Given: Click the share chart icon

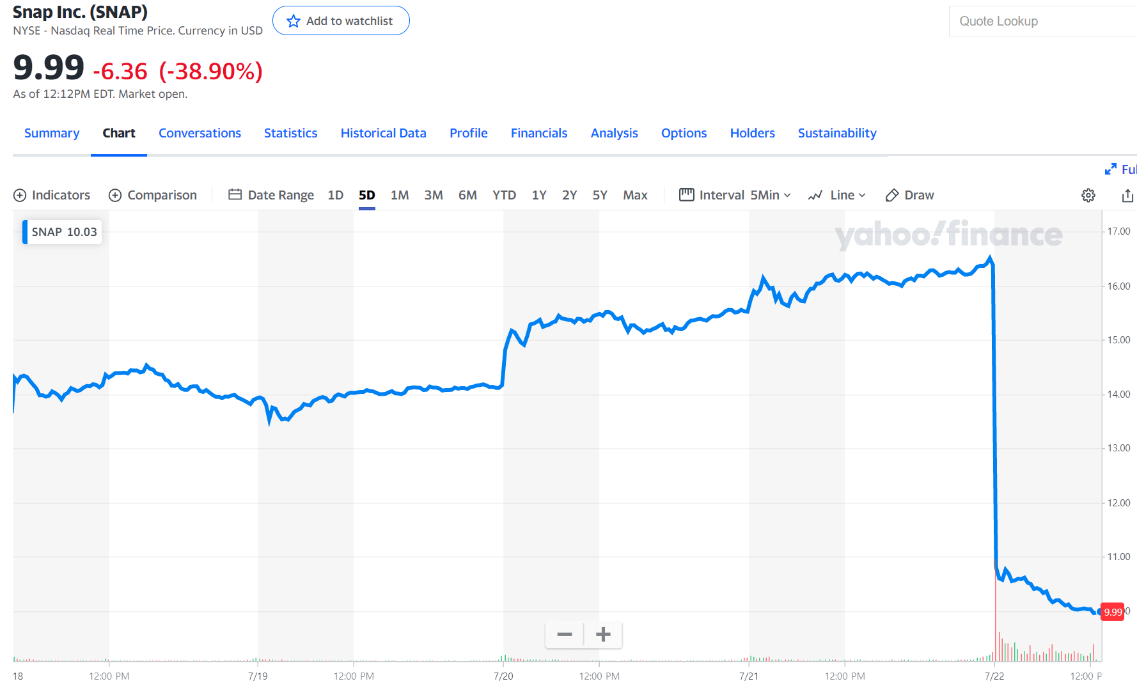Looking at the screenshot, I should (x=1128, y=195).
